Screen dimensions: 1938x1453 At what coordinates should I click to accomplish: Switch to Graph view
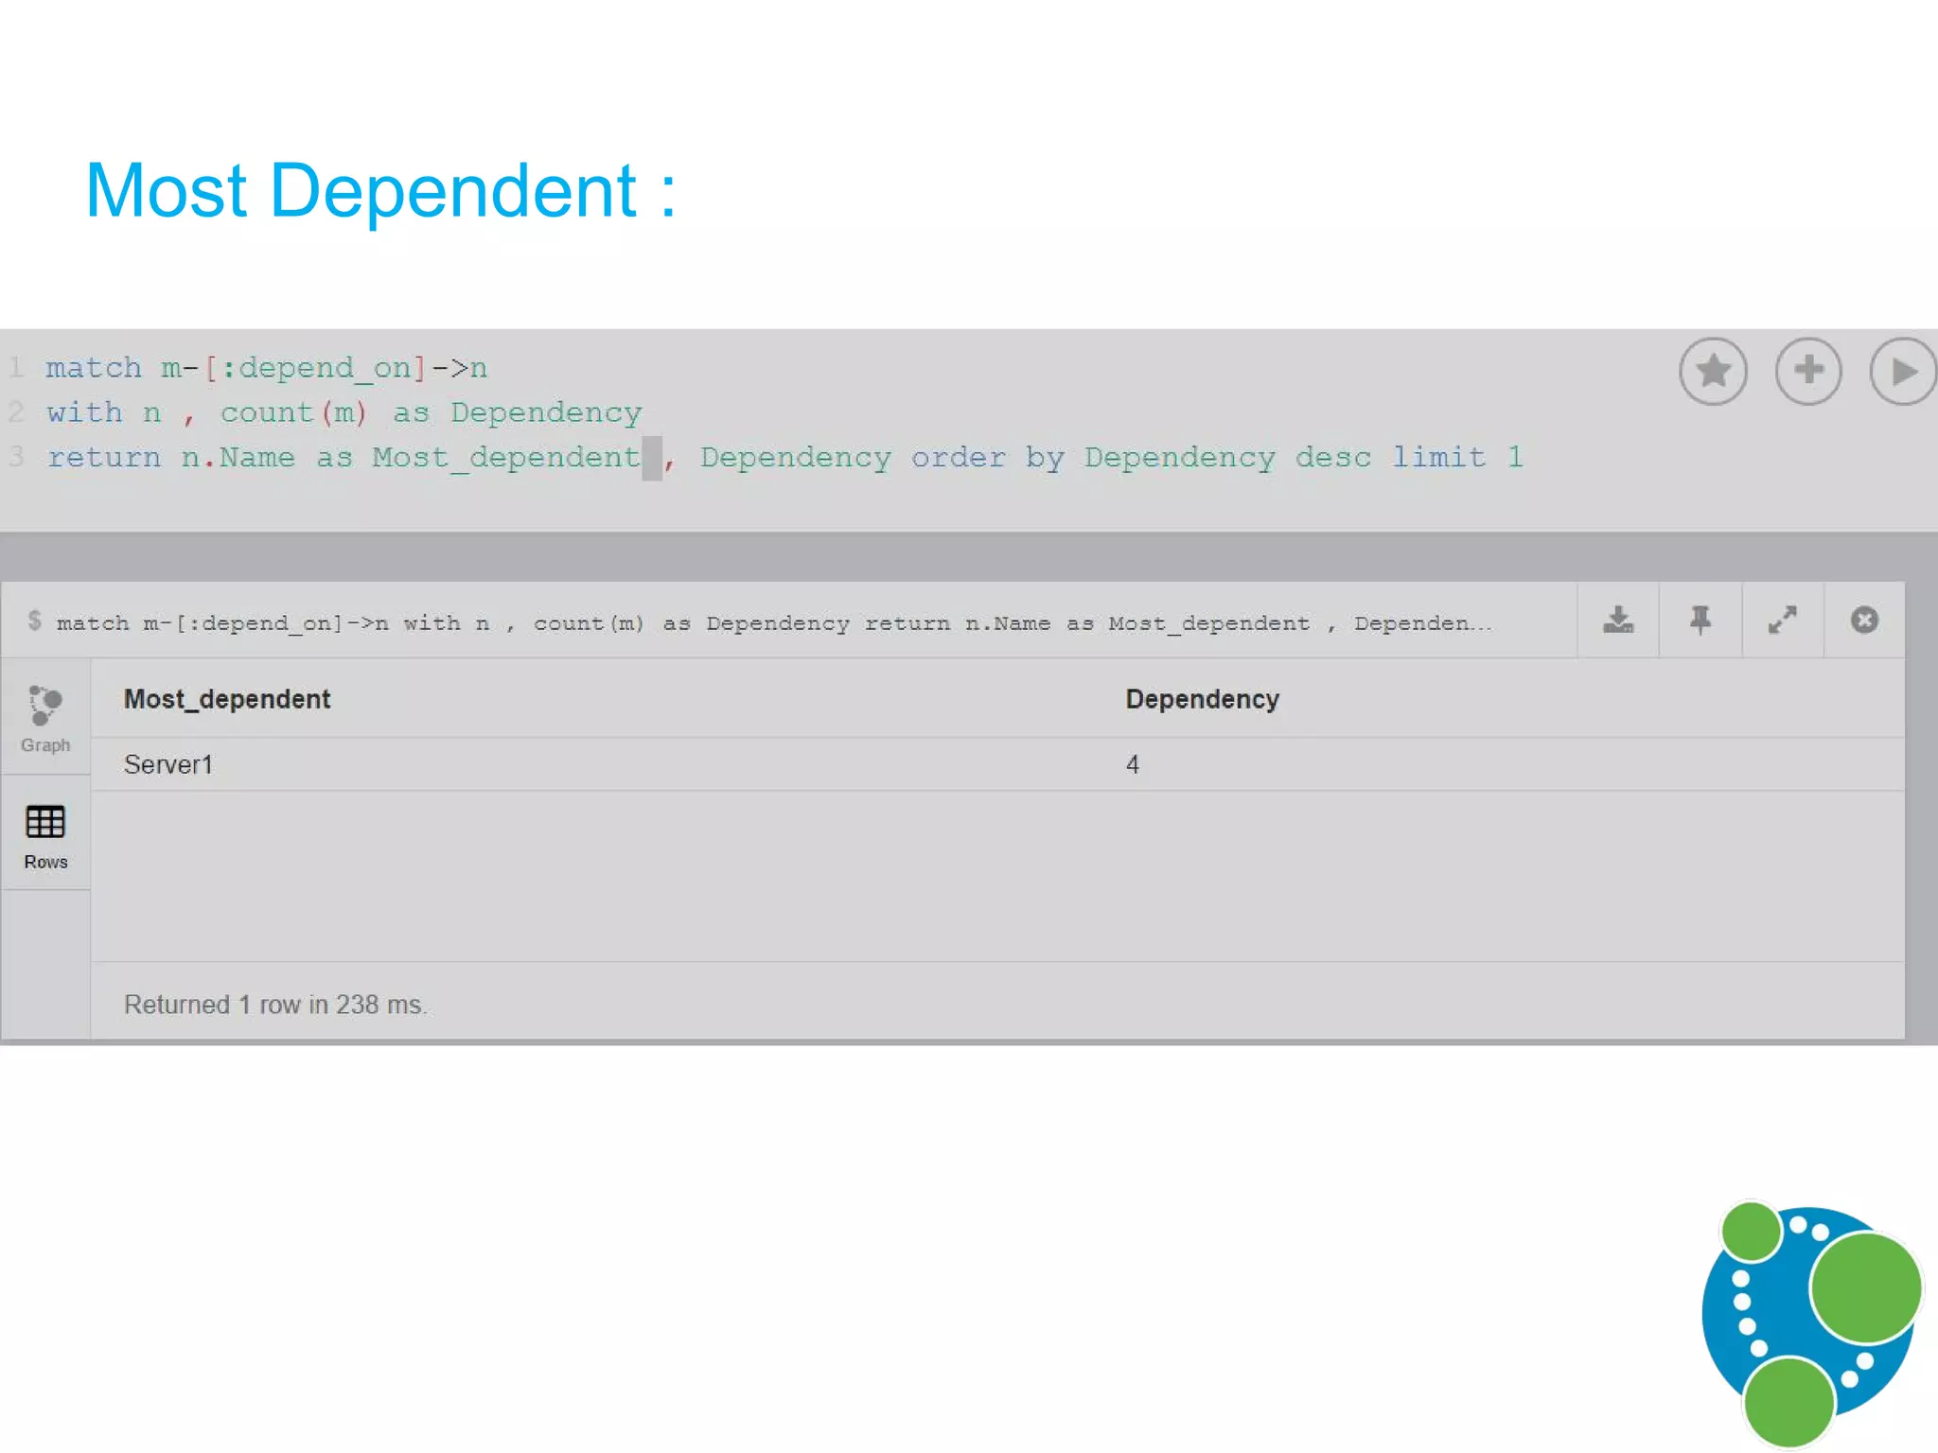(x=45, y=718)
